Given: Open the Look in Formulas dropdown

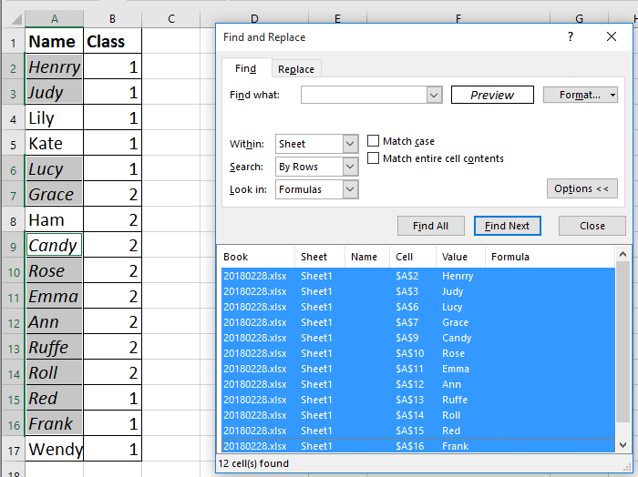Looking at the screenshot, I should click(x=351, y=189).
